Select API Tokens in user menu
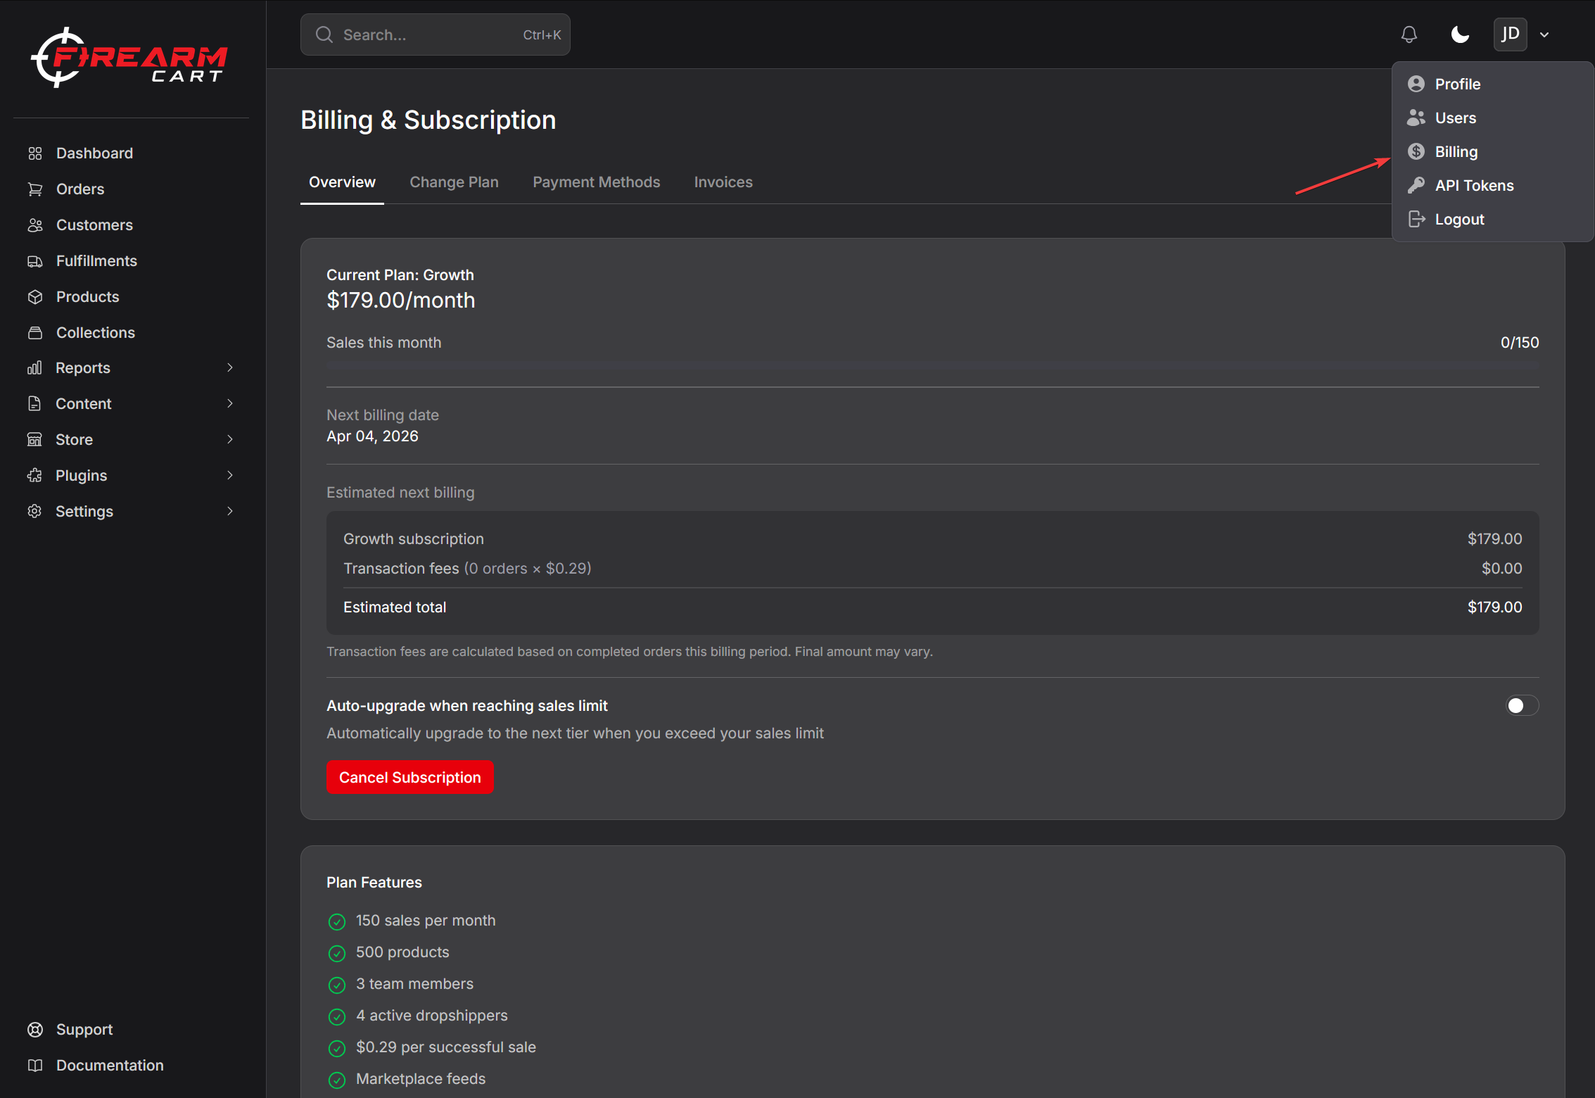Screen dimensions: 1595x1098 [1492, 186]
